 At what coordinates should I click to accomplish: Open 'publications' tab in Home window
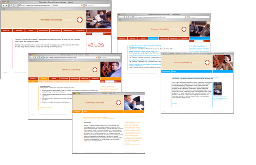(x=43, y=30)
